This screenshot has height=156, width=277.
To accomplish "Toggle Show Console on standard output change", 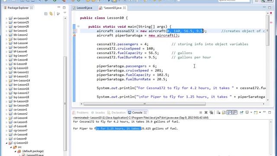I will pos(229,113).
